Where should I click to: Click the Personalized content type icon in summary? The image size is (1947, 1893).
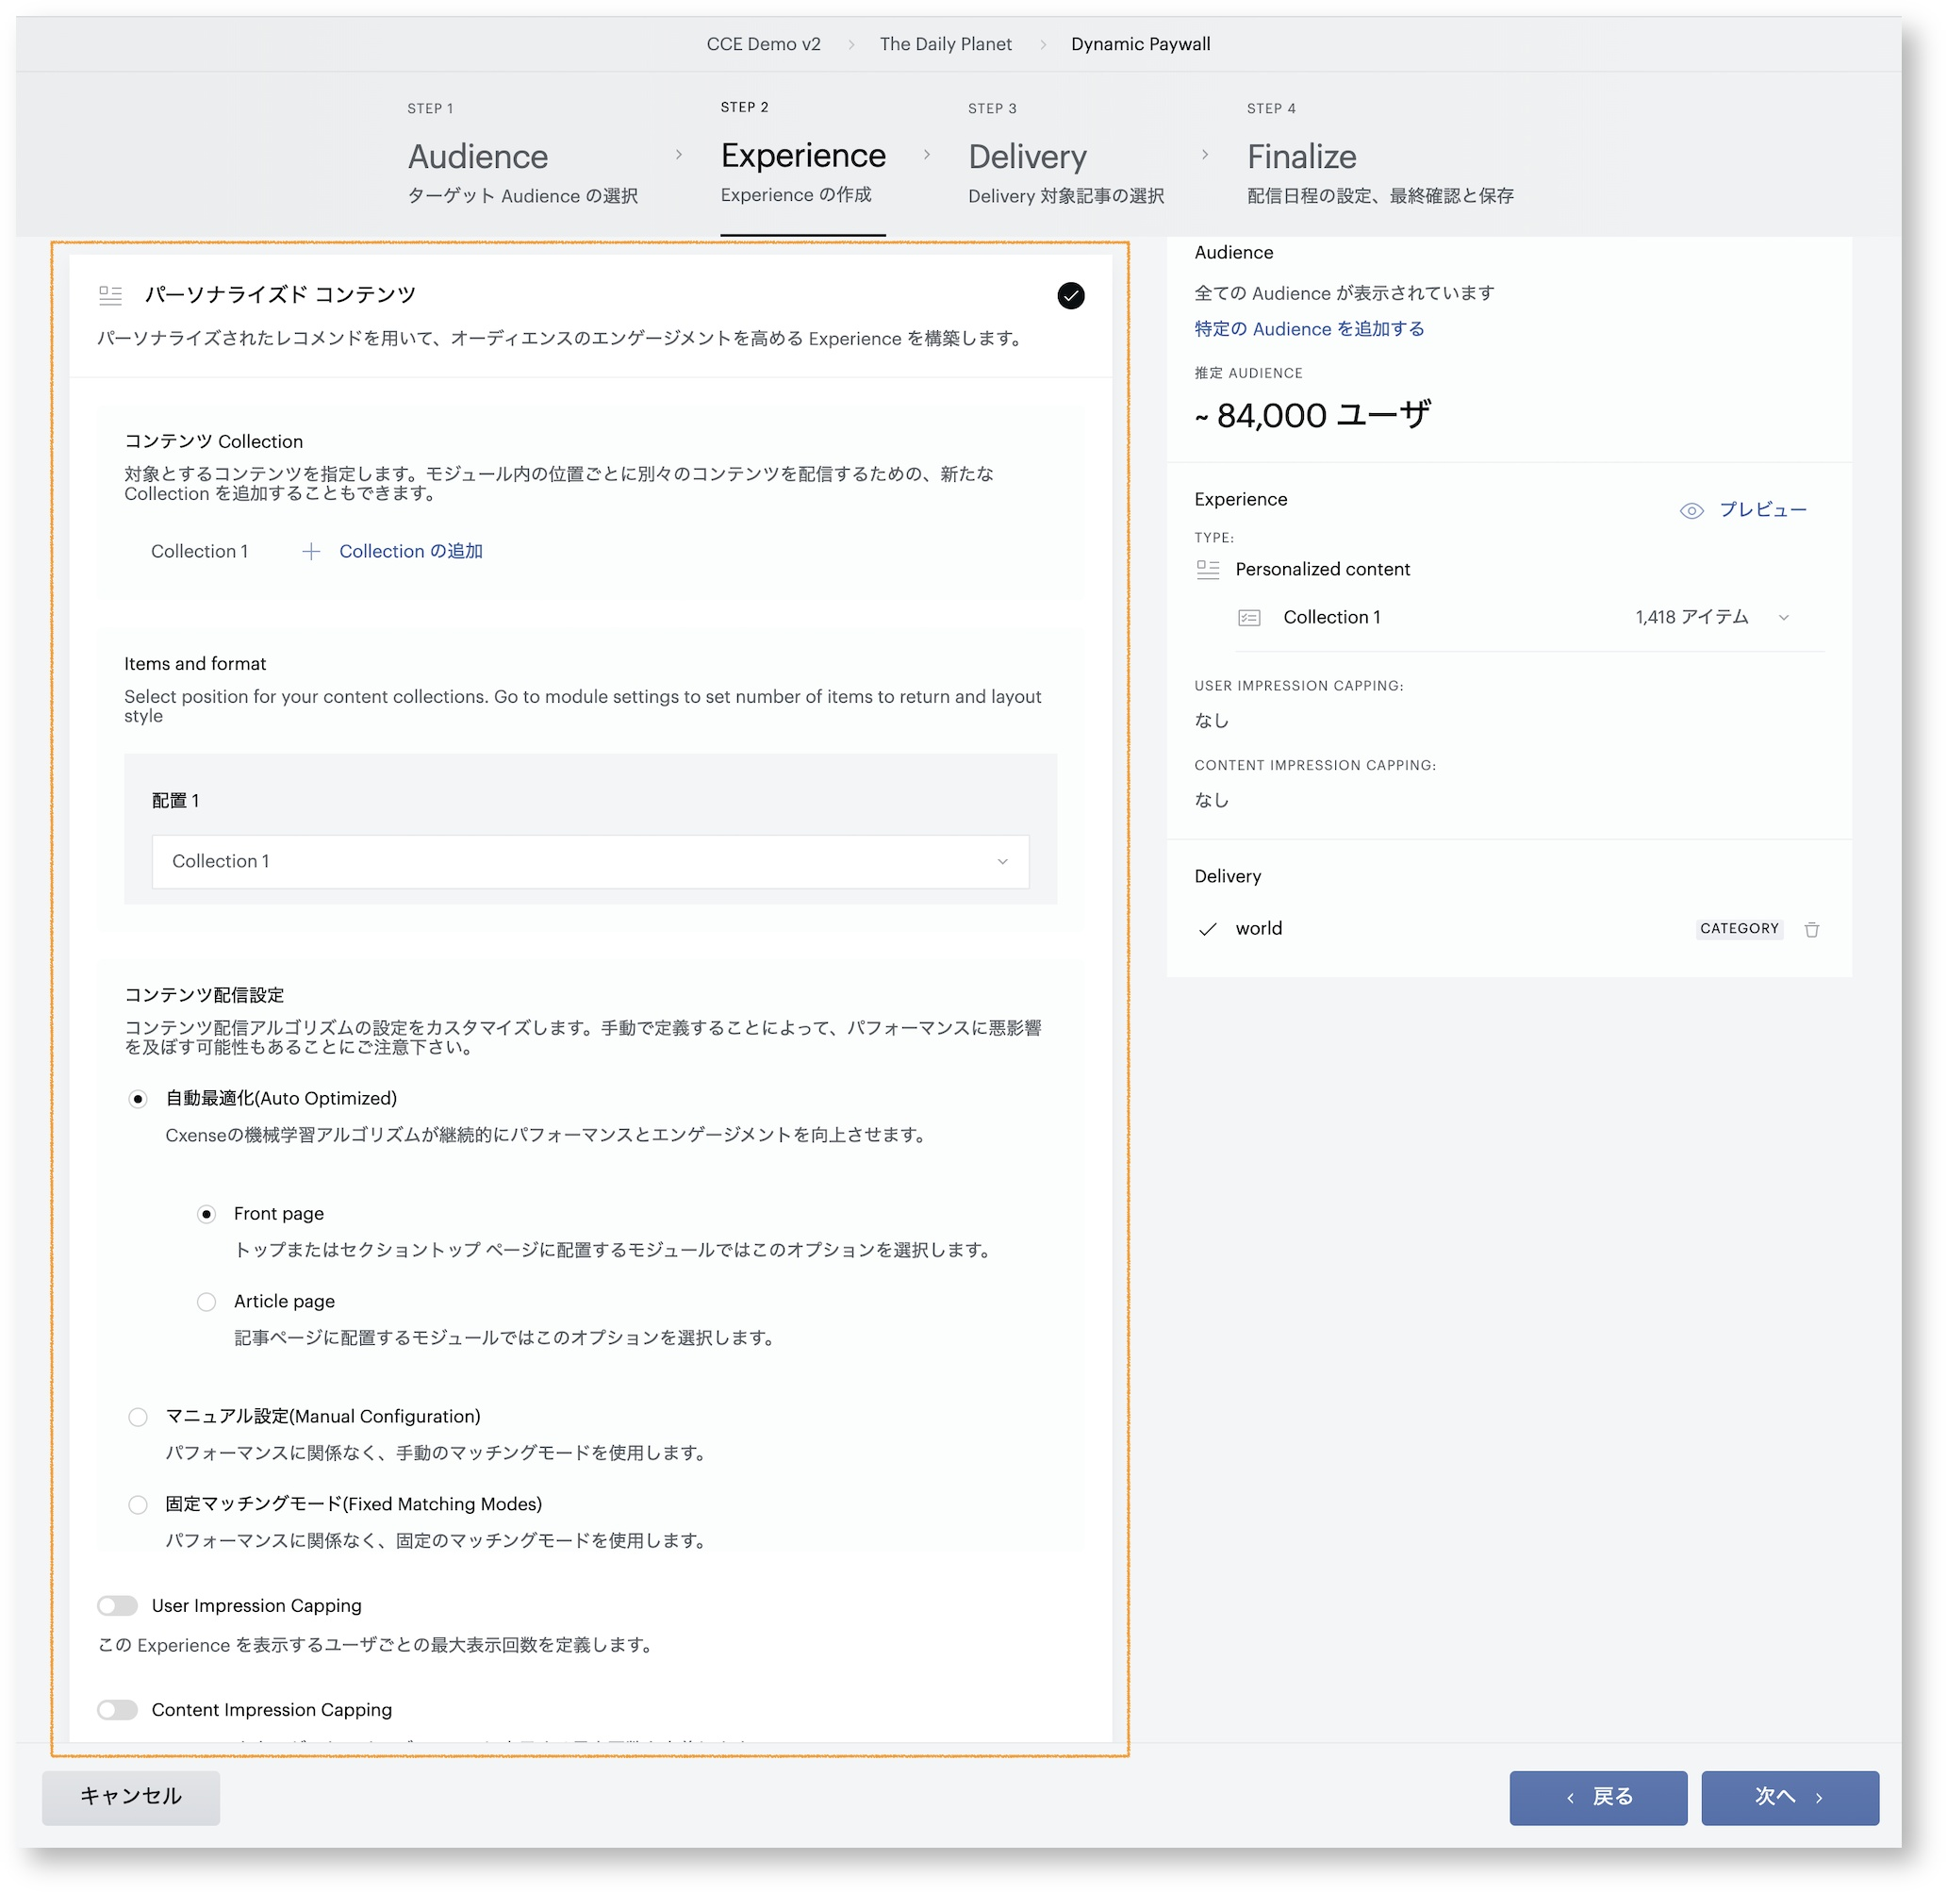(x=1208, y=570)
